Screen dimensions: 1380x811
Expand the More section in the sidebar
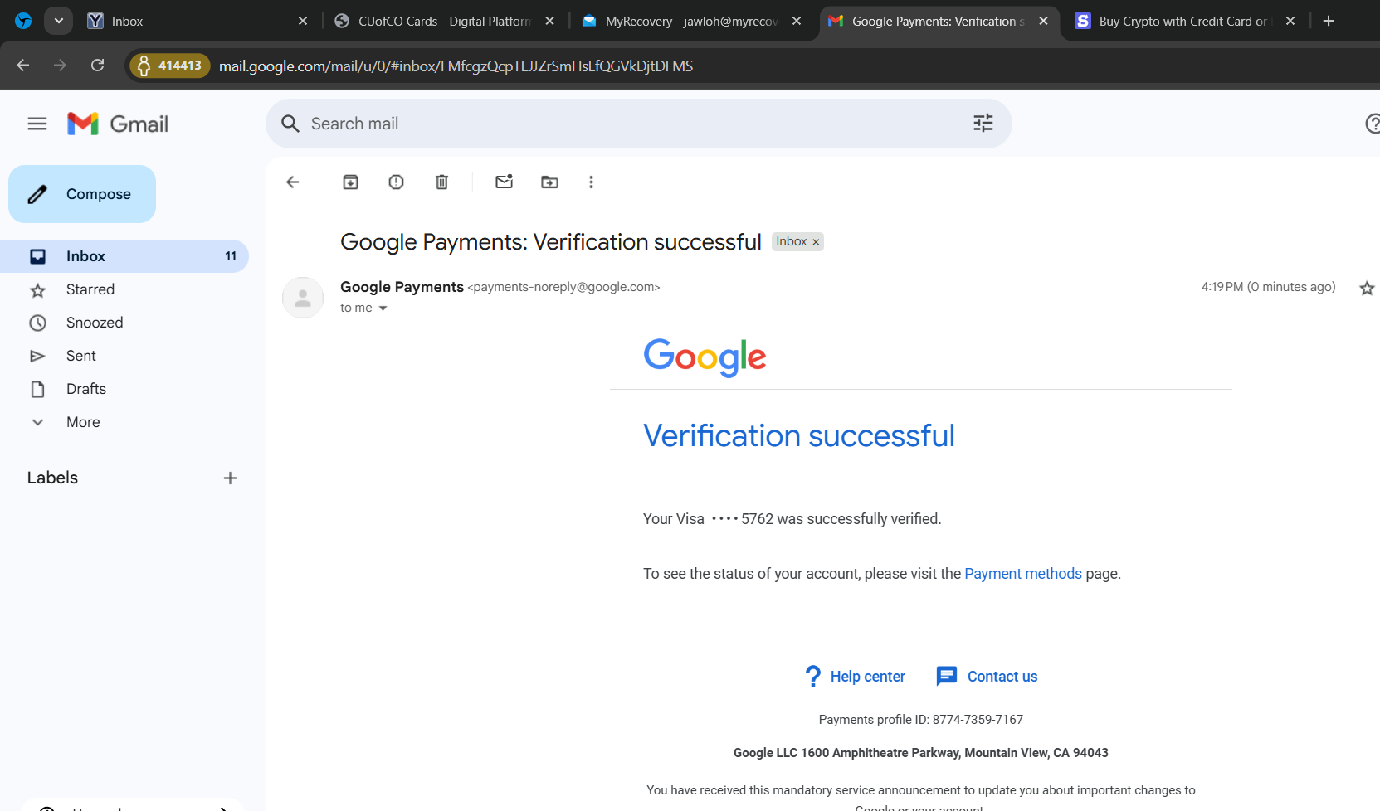(83, 422)
